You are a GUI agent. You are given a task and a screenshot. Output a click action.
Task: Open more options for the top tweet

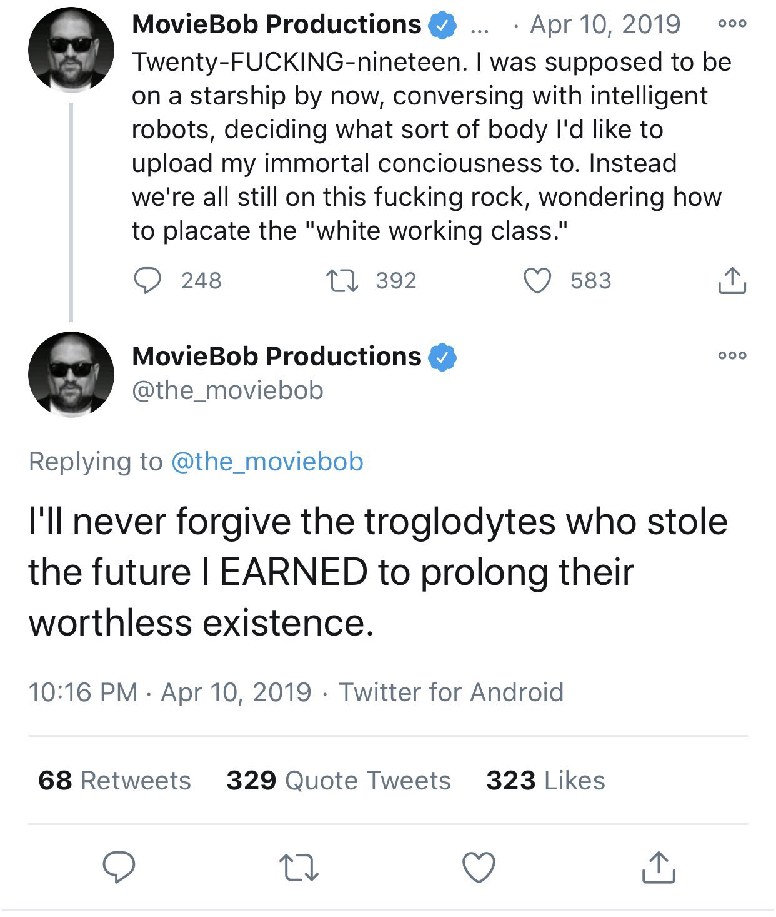732,24
